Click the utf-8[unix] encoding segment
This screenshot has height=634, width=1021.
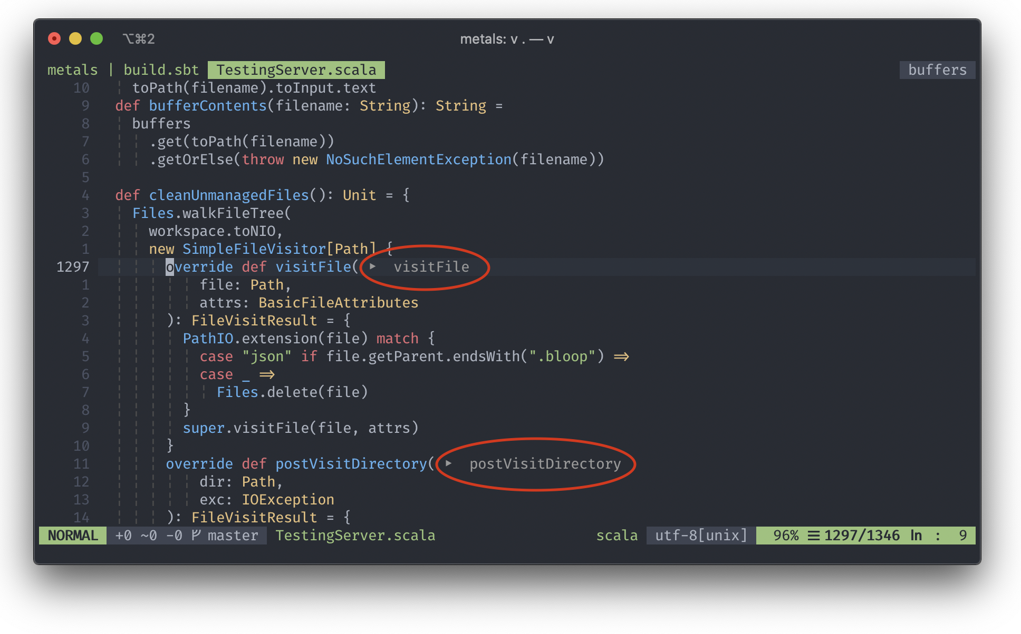[701, 536]
